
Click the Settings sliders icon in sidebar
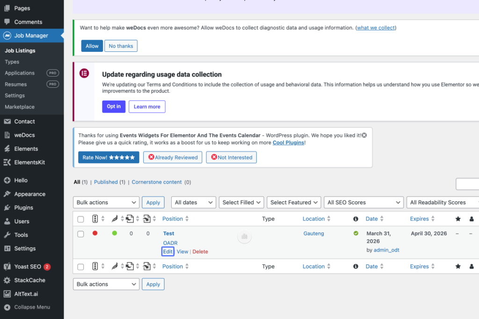click(7, 248)
